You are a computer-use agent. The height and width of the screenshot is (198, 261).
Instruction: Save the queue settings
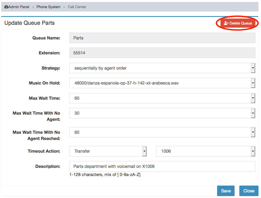click(226, 191)
